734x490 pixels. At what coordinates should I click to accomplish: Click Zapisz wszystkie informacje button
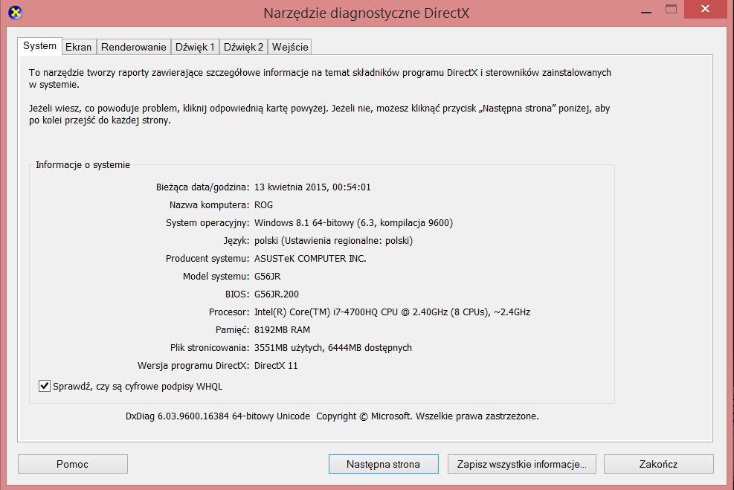[x=521, y=464]
